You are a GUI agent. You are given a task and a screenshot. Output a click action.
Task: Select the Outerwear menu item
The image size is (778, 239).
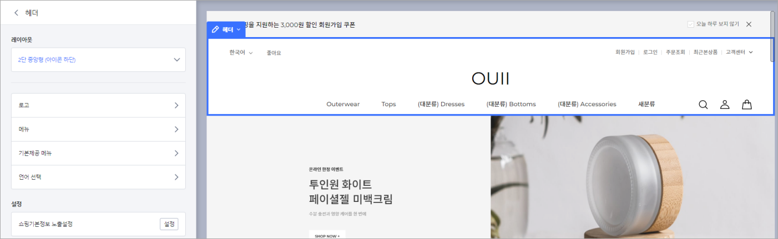pyautogui.click(x=343, y=104)
